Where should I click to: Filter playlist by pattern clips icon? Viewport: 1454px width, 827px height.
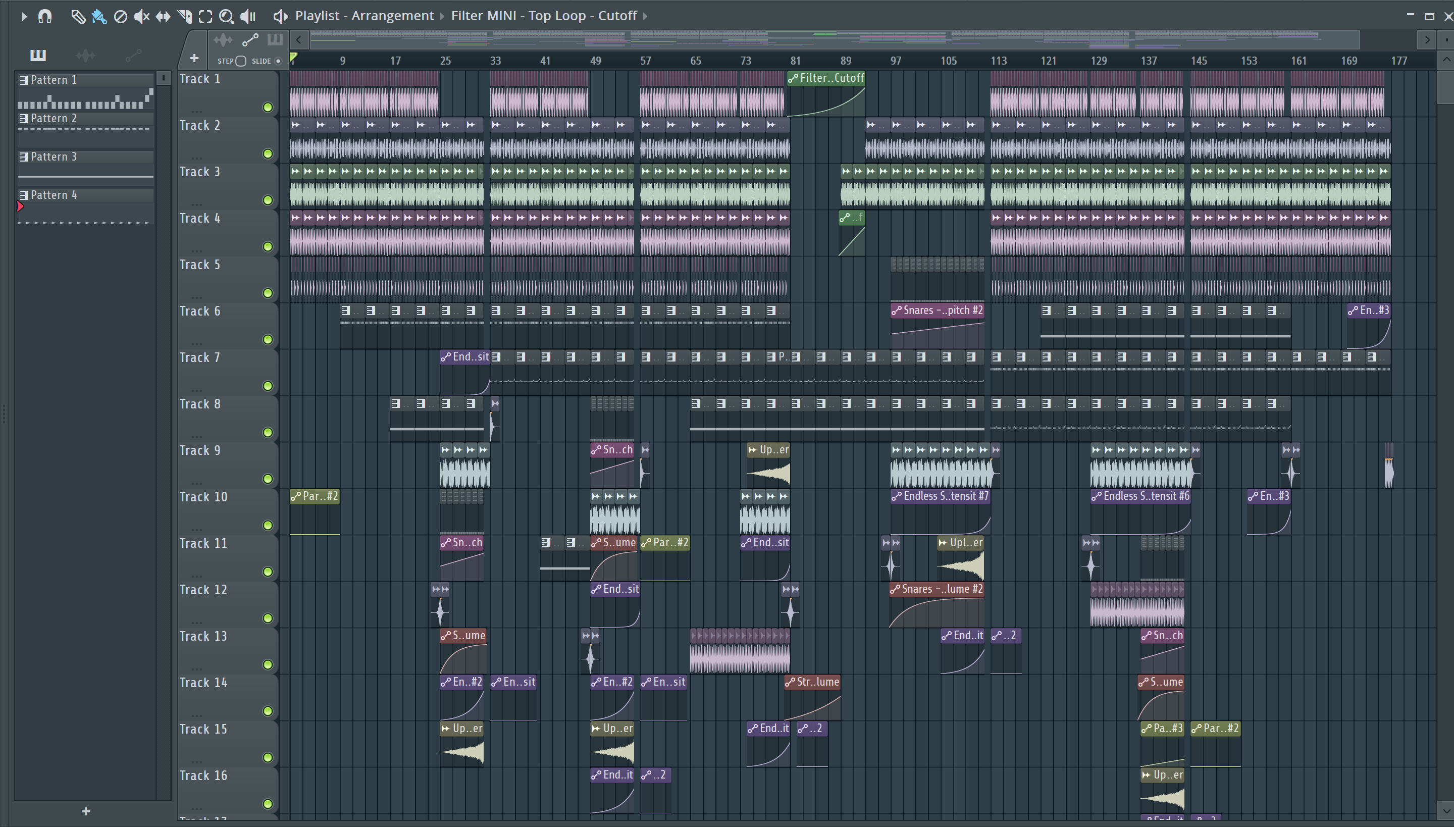[x=275, y=40]
